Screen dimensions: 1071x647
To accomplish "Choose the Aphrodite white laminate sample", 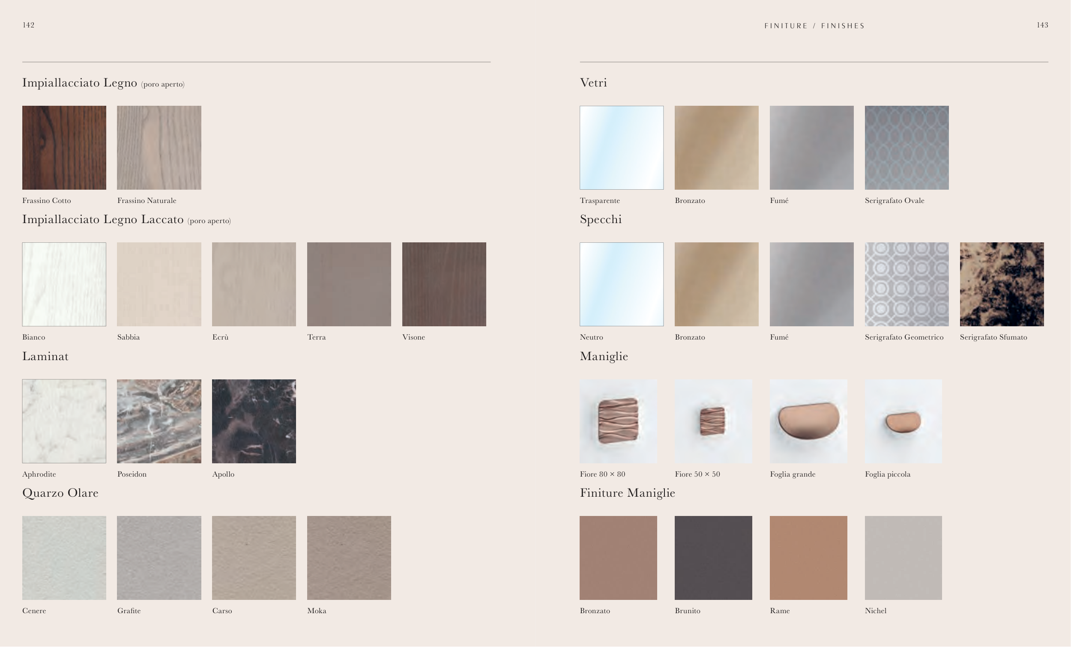I will (64, 421).
